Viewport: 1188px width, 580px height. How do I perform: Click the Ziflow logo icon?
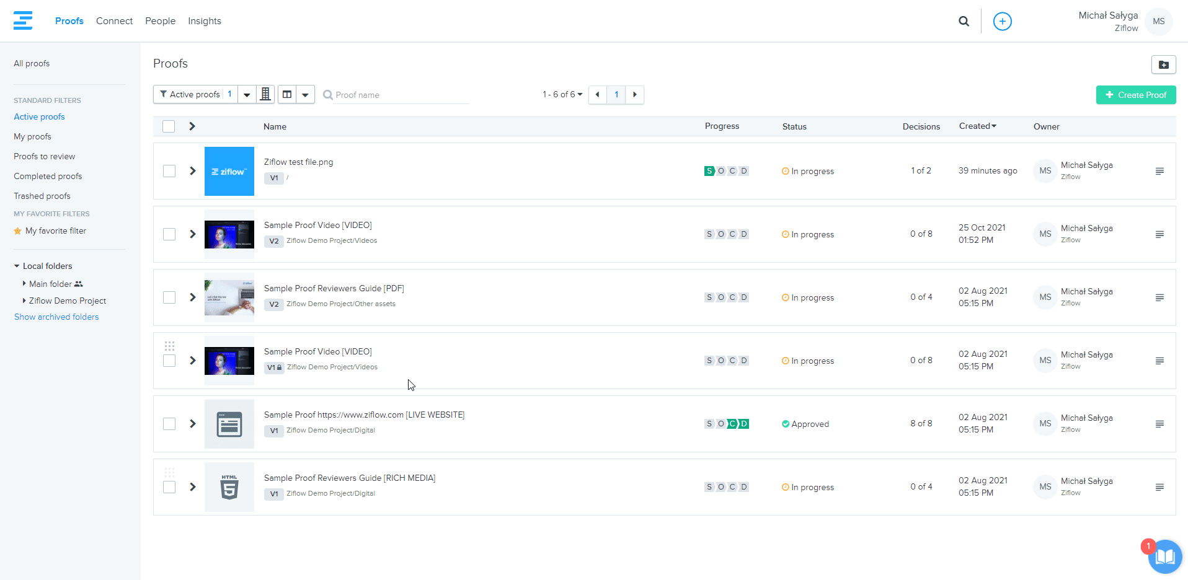pos(23,20)
